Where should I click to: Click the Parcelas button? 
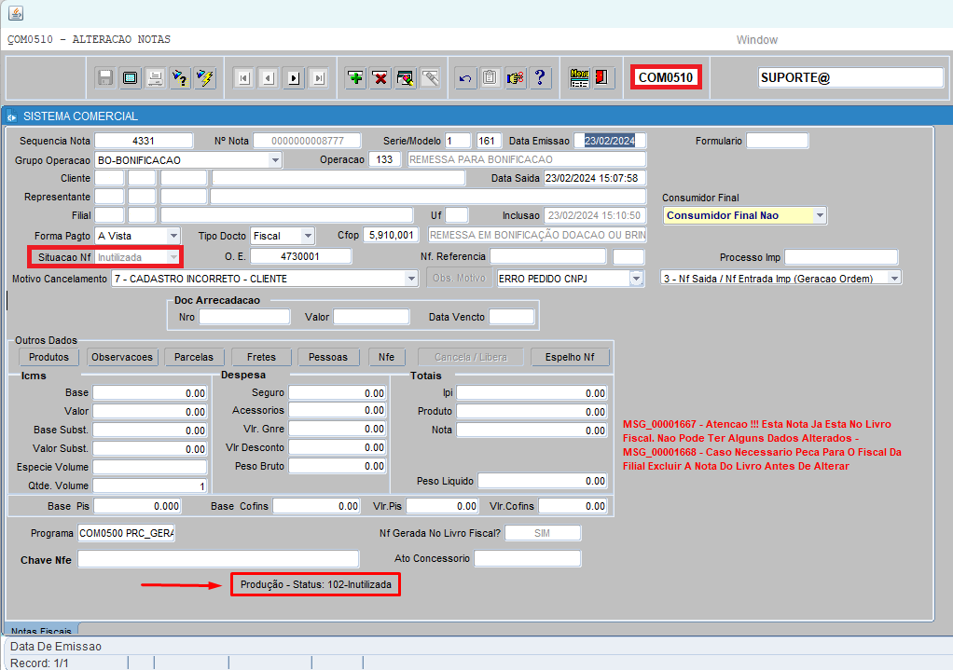195,357
